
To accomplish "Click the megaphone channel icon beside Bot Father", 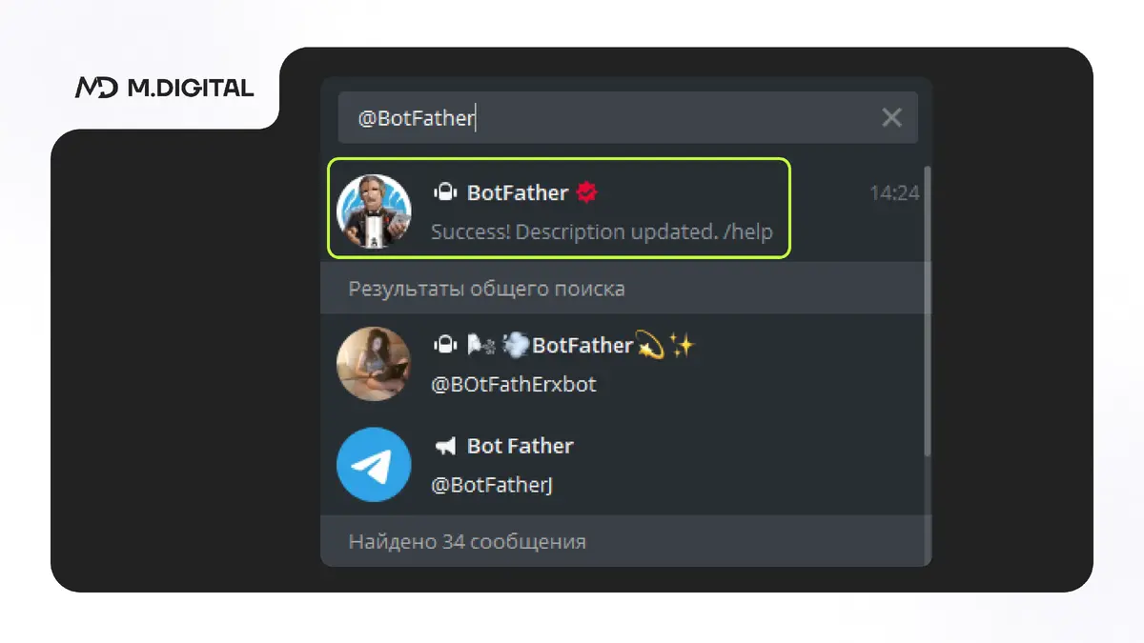I will (x=444, y=446).
